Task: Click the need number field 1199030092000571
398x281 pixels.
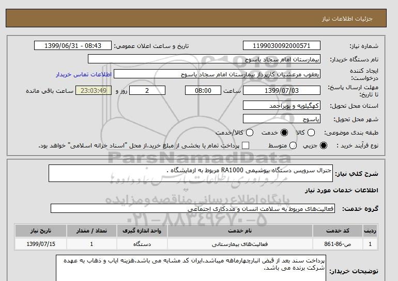Action: [x=282, y=45]
